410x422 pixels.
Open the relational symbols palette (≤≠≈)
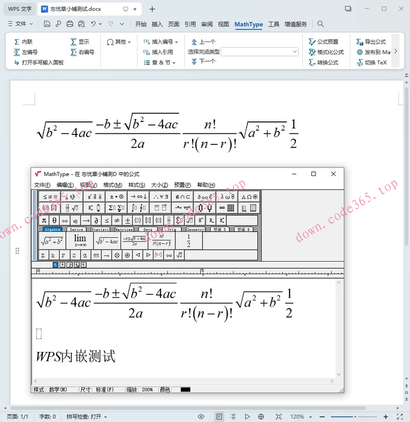coord(50,197)
